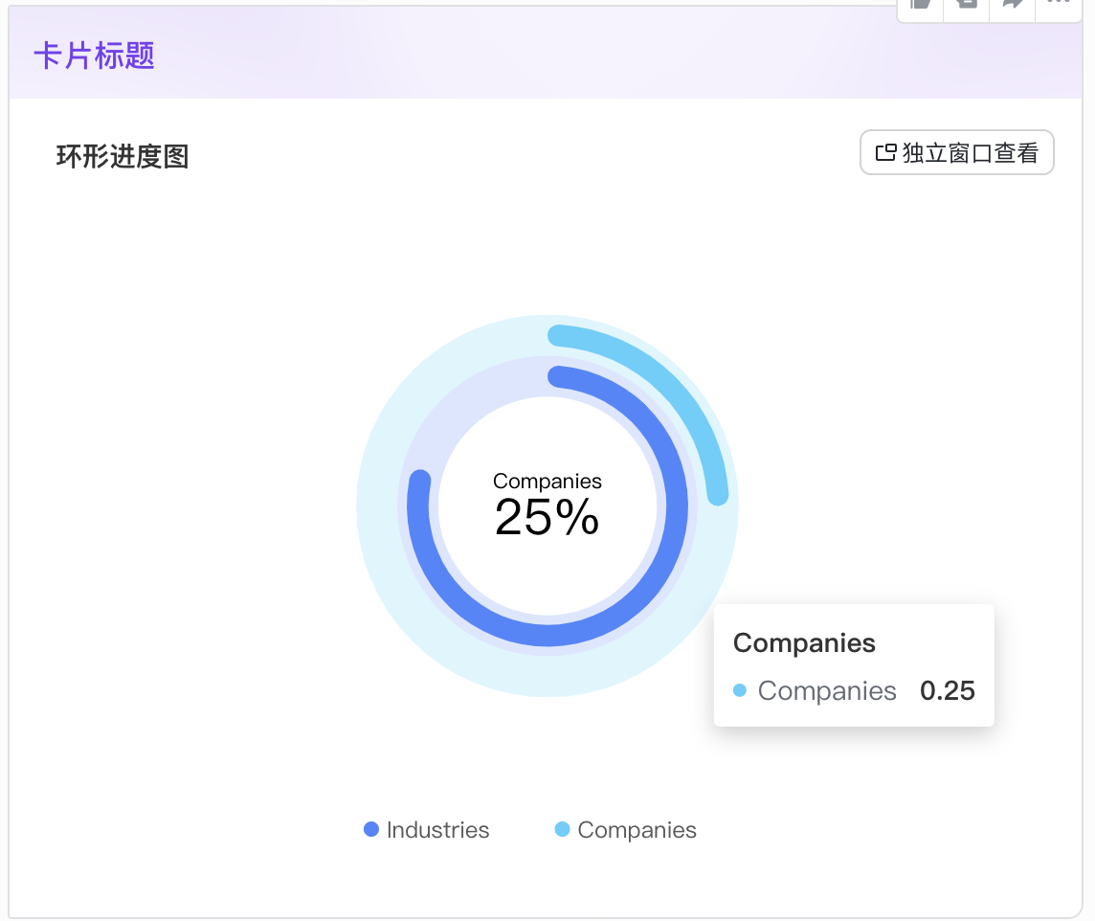Click the 25% center value

click(x=547, y=517)
